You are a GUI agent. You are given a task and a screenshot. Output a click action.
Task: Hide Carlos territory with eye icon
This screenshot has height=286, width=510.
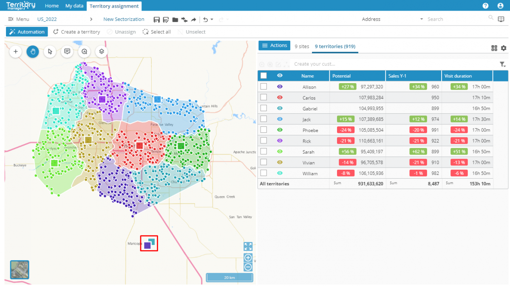pyautogui.click(x=280, y=98)
